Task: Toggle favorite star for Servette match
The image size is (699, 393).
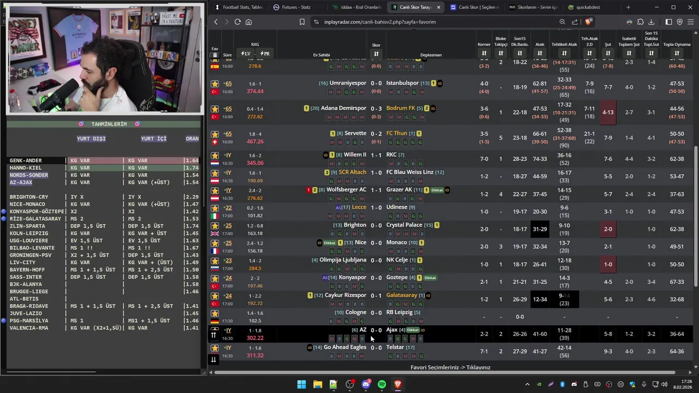Action: 215,134
